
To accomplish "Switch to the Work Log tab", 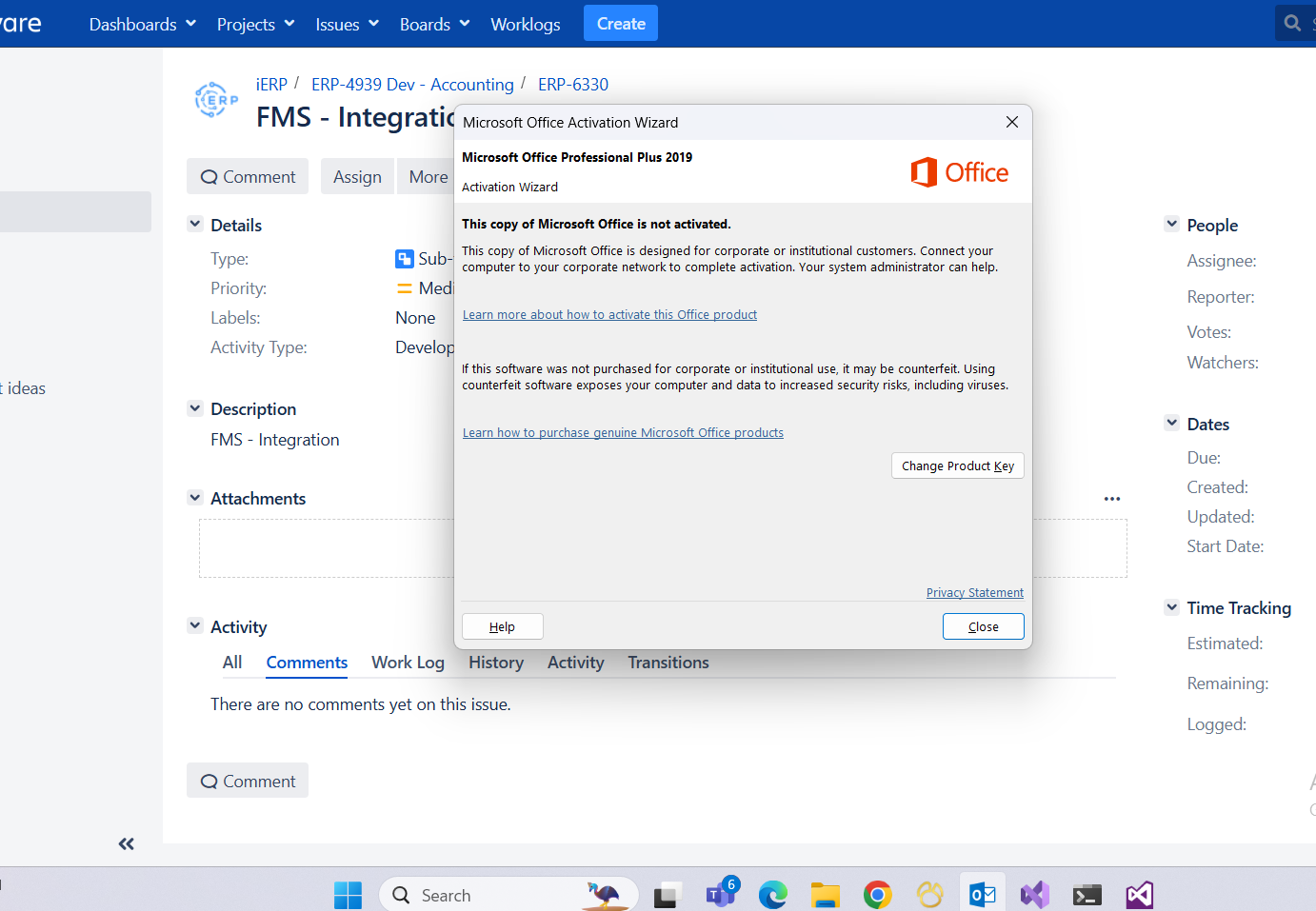I will (408, 663).
